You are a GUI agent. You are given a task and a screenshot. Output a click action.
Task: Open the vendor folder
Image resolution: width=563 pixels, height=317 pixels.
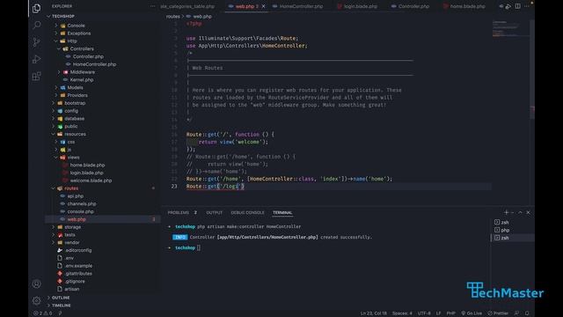click(x=72, y=243)
